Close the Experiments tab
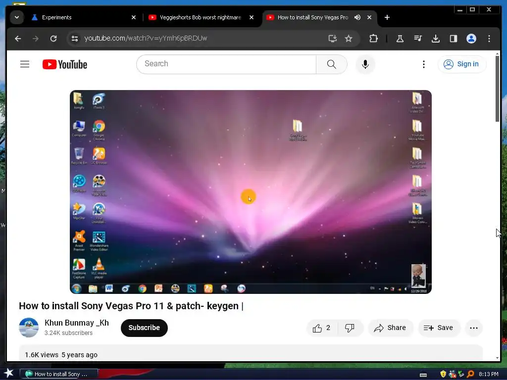 134,17
